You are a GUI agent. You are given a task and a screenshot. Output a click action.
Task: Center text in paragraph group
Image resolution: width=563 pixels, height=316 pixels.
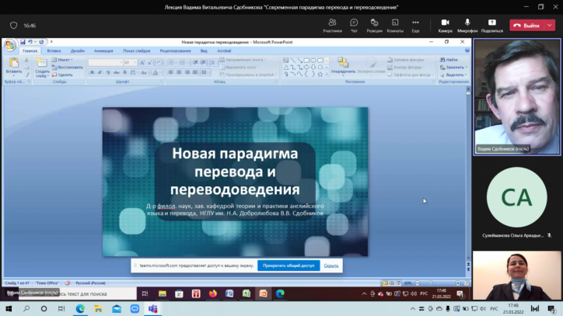point(179,72)
